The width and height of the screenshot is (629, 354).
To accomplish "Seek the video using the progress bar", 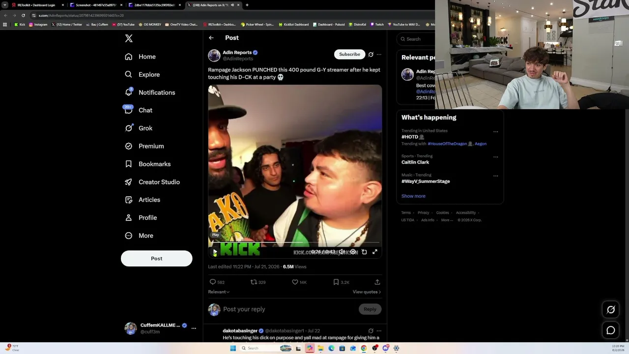I will (x=295, y=243).
